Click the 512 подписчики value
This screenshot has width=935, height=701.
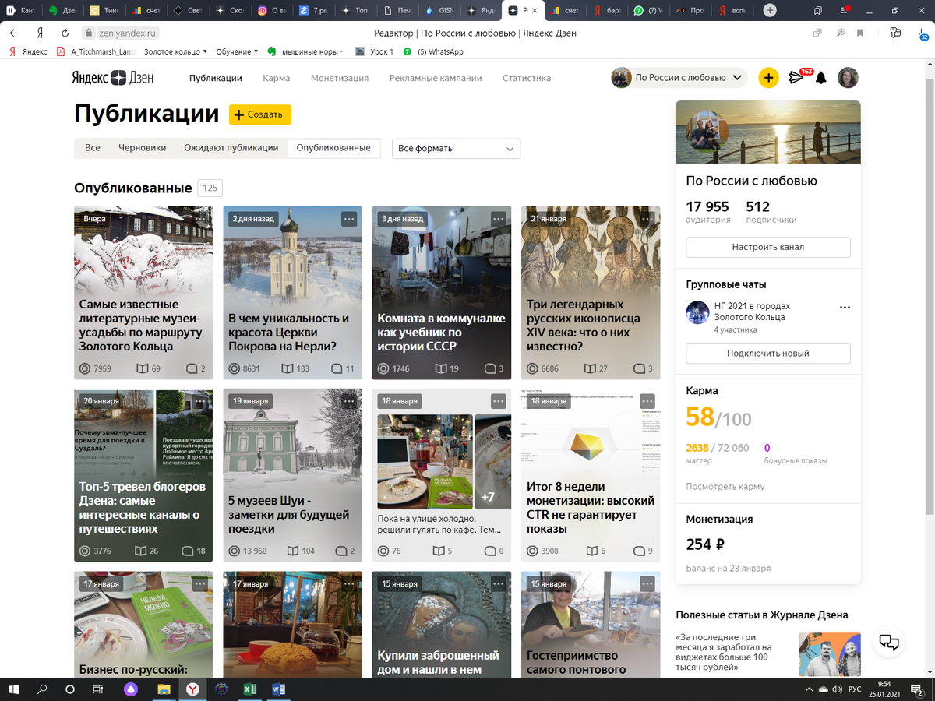(x=758, y=206)
